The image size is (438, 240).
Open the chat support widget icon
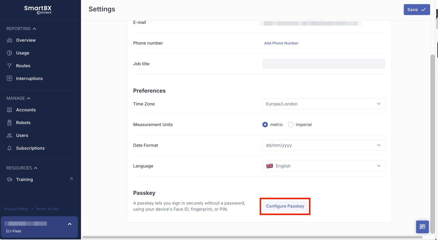coord(422,227)
